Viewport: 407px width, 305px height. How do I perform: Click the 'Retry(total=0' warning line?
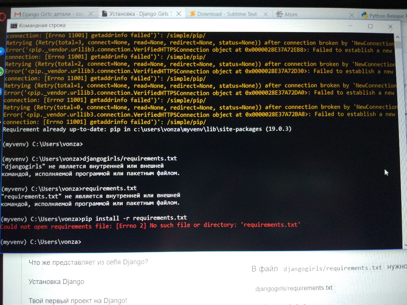pos(200,107)
